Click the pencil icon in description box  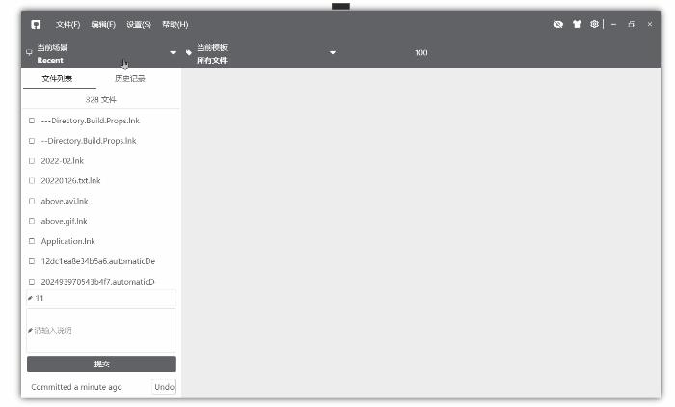click(x=30, y=331)
